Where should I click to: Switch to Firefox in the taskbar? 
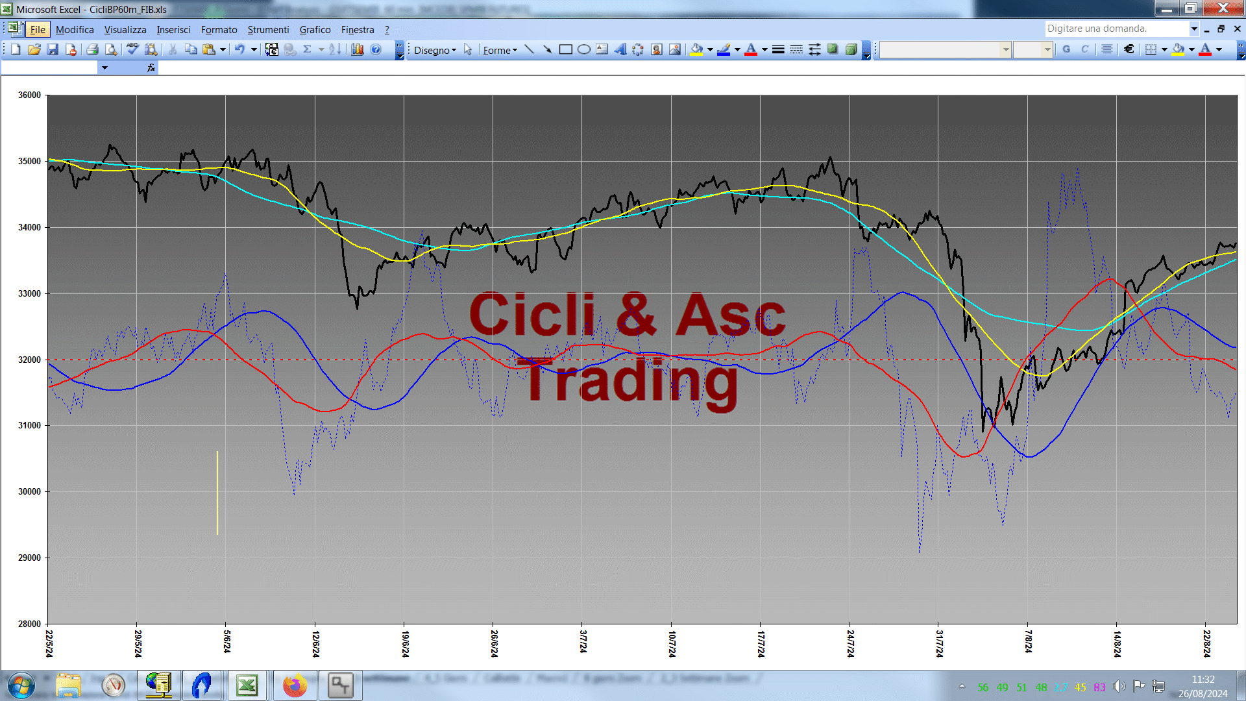pos(295,685)
